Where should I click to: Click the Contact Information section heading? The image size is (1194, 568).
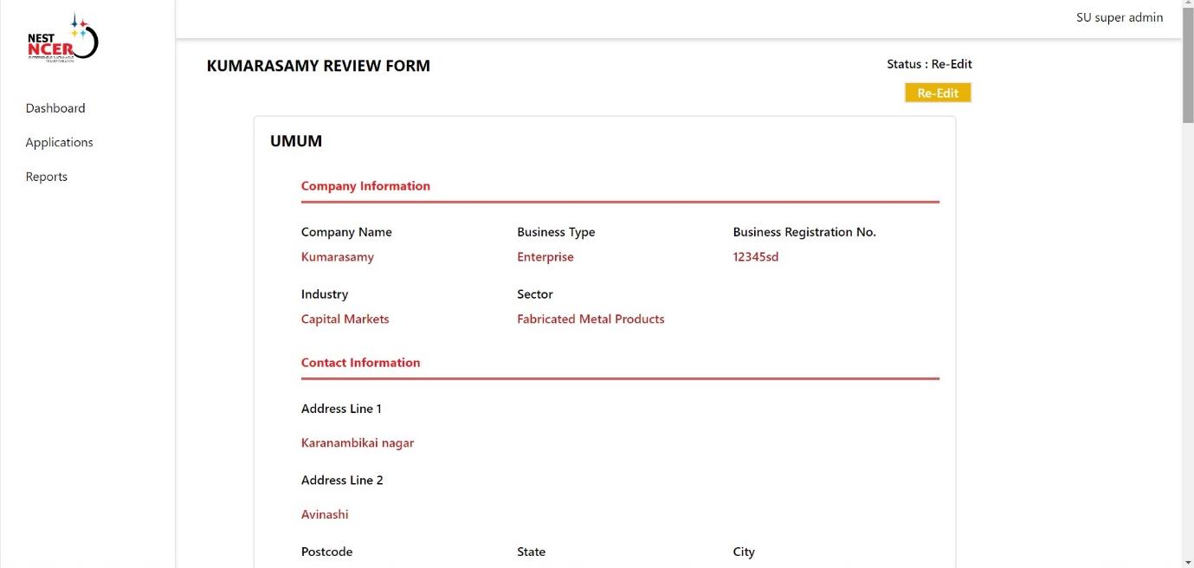coord(360,363)
